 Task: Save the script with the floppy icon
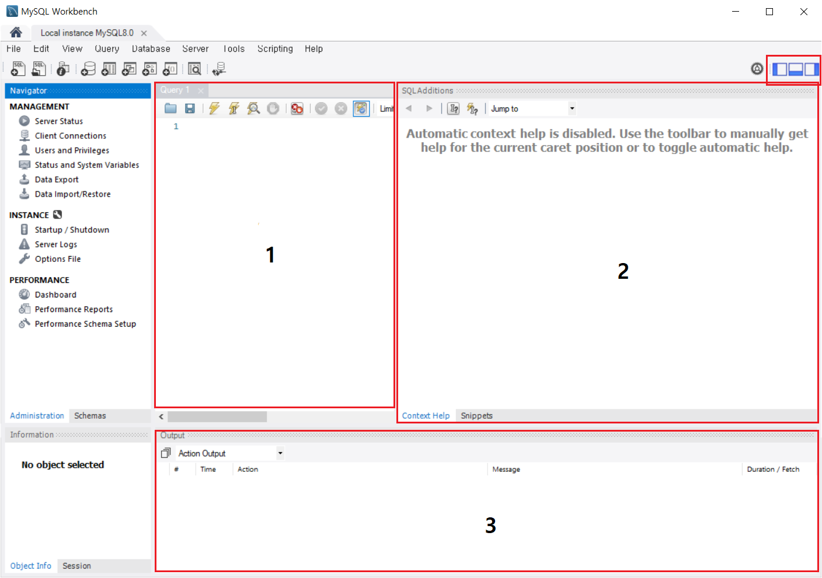[190, 108]
